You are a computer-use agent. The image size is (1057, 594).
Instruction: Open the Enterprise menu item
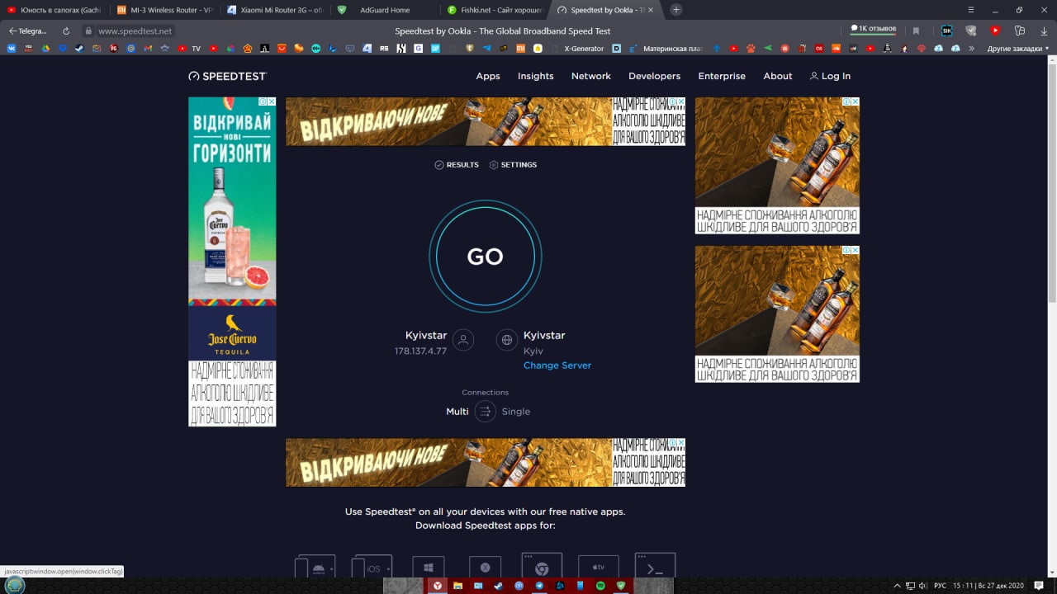coord(722,76)
